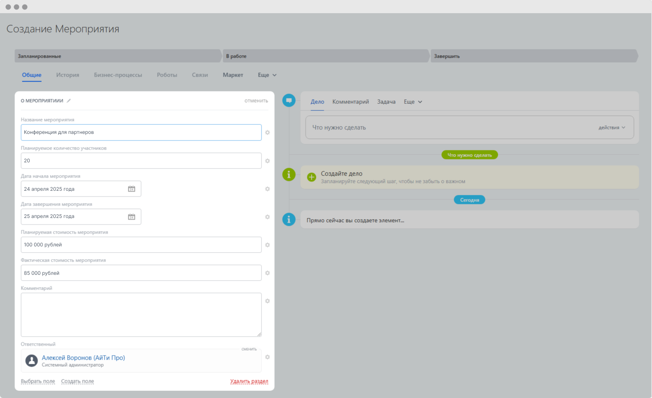652x398 pixels.
Task: Click the Создать поле link
Action: [78, 381]
